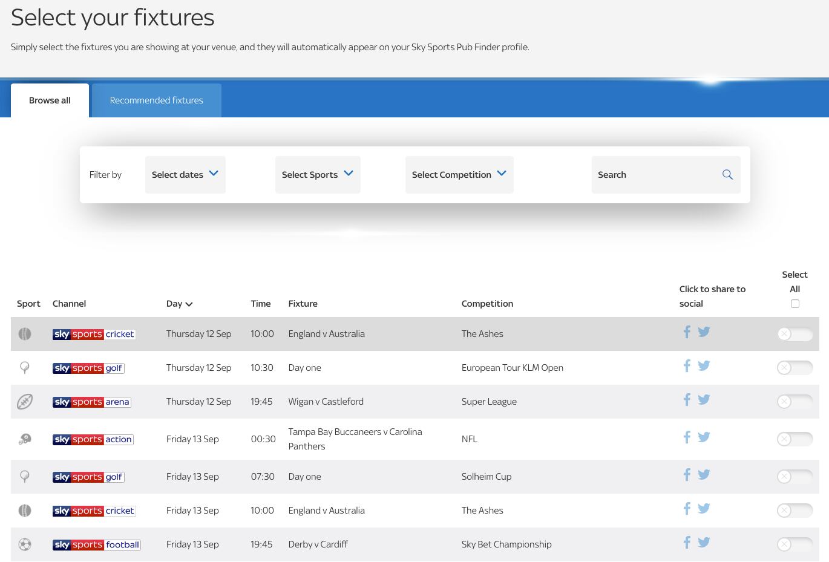Click the golf sport icon beside Day one
The image size is (829, 562).
click(25, 367)
